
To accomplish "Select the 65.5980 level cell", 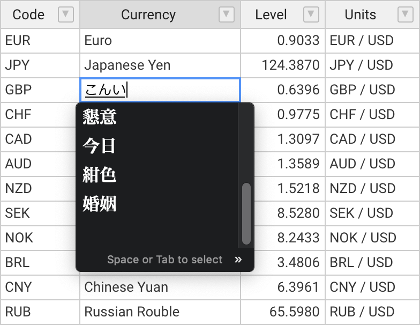I will 283,312.
